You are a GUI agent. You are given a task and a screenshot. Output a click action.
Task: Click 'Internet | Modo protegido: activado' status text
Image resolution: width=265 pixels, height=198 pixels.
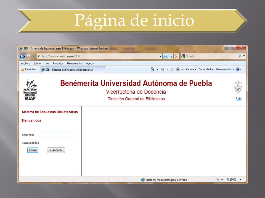tap(166, 180)
